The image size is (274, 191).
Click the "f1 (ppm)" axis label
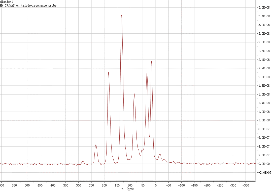pyautogui.click(x=128, y=189)
